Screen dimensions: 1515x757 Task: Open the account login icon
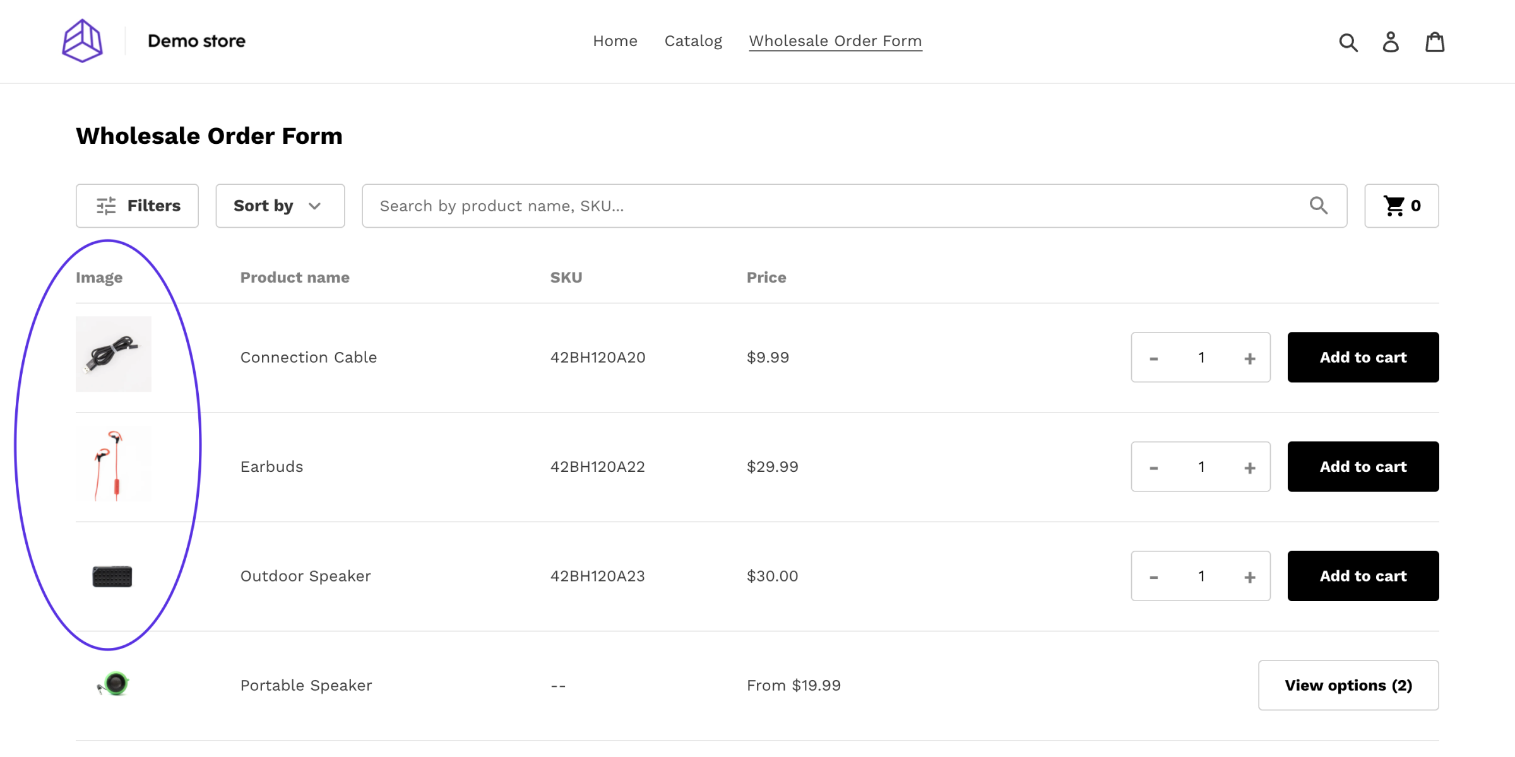click(x=1391, y=42)
